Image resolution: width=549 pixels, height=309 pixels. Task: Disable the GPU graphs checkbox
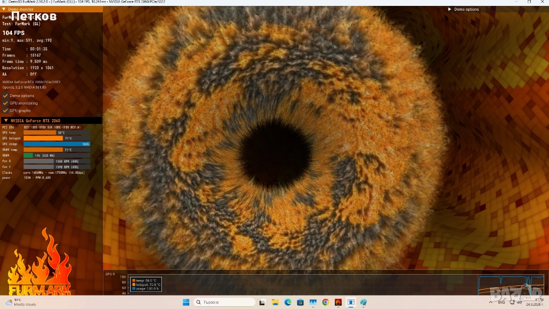5,111
